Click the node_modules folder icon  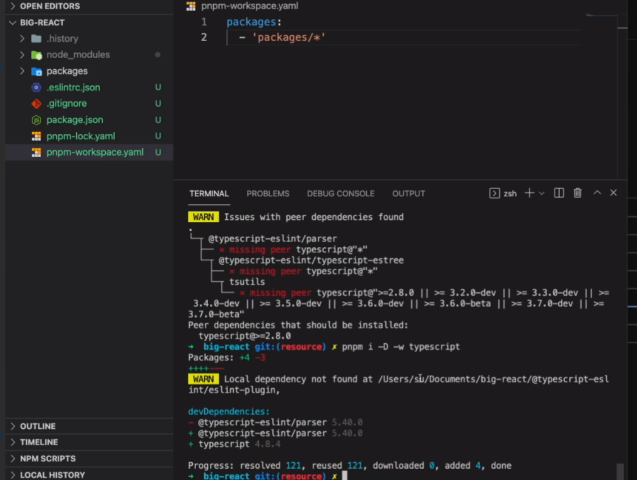(x=36, y=55)
